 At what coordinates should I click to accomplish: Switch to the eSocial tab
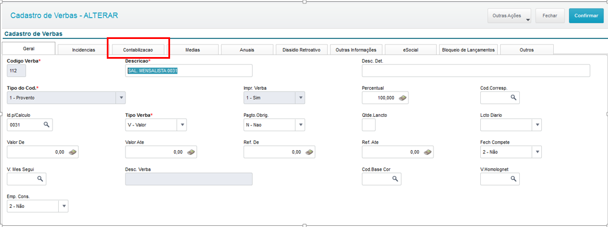click(410, 50)
